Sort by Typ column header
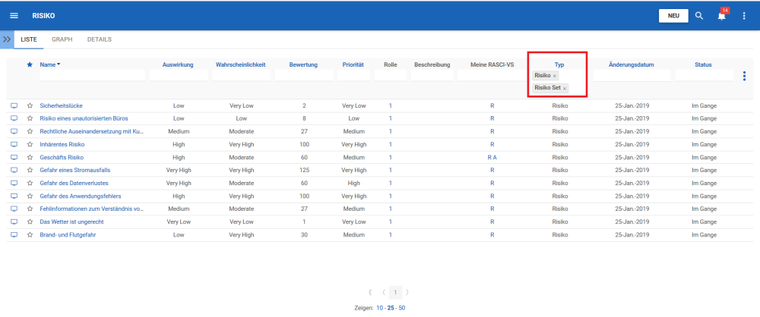The width and height of the screenshot is (760, 317). coord(559,64)
